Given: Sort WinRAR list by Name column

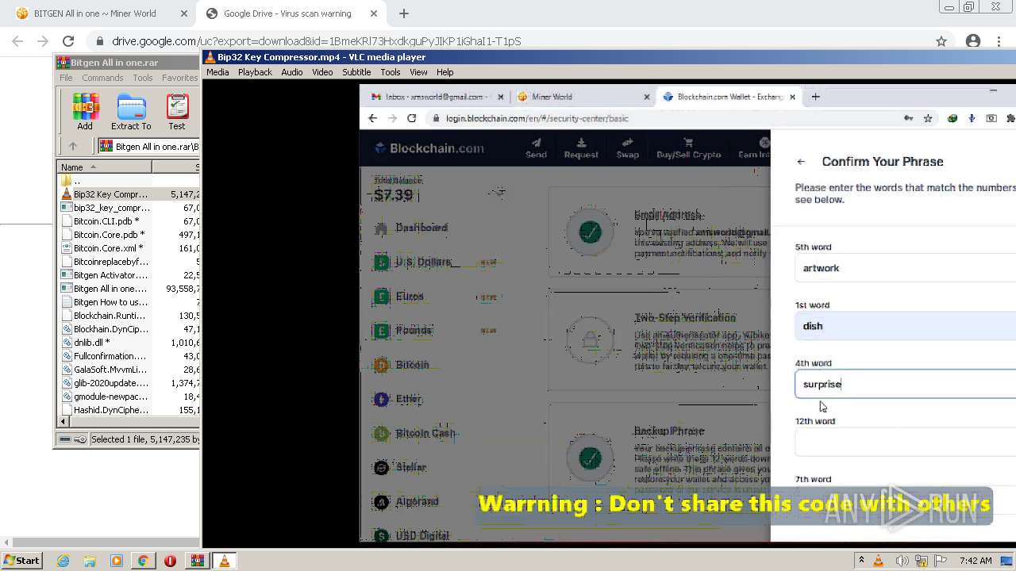Looking at the screenshot, I should (104, 167).
